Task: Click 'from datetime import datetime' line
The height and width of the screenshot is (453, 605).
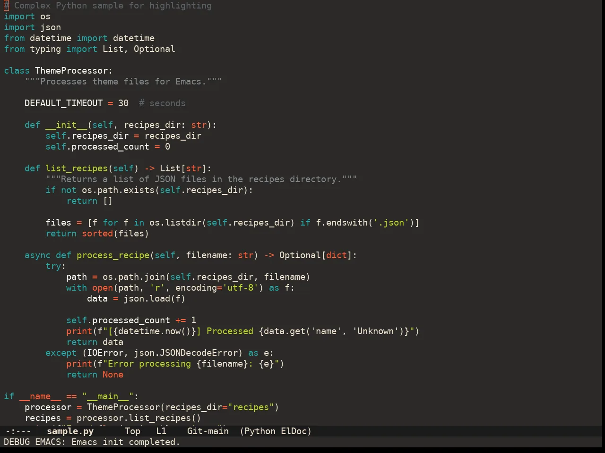Action: click(x=79, y=38)
